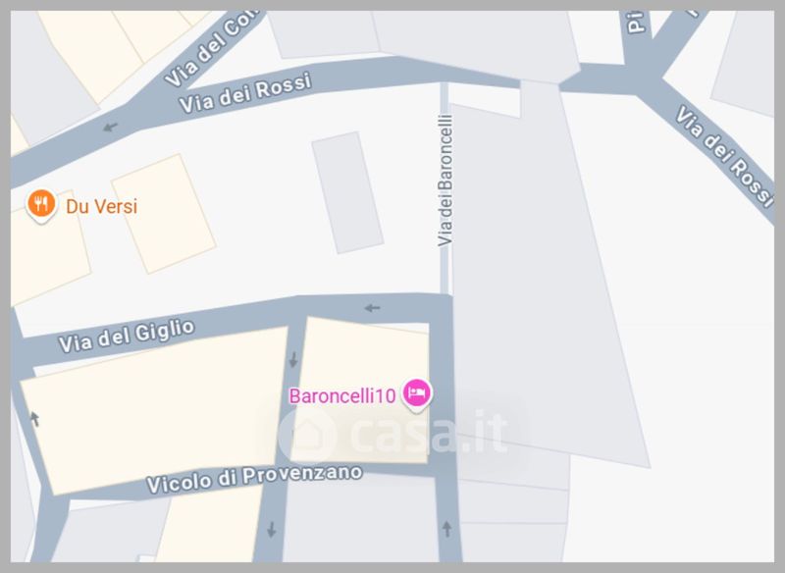Click the Baroncelli10 hotel bed icon
The height and width of the screenshot is (573, 785).
click(416, 393)
